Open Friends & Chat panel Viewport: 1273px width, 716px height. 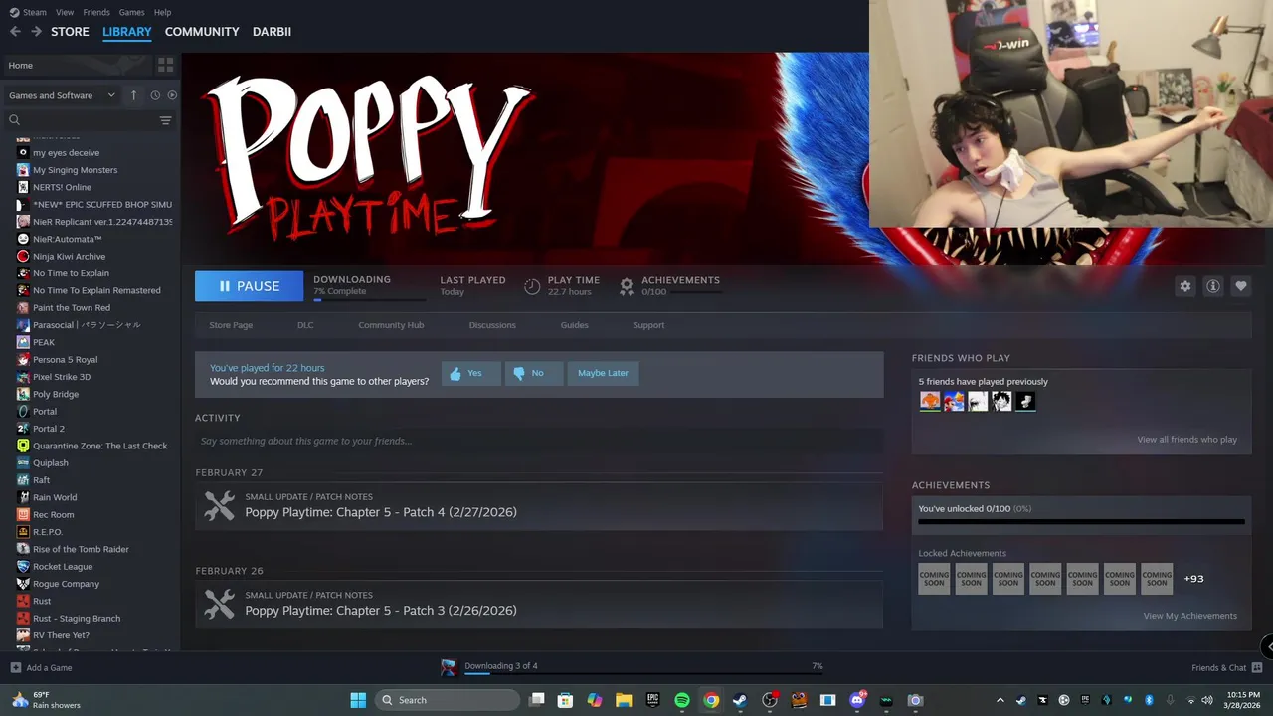point(1226,668)
